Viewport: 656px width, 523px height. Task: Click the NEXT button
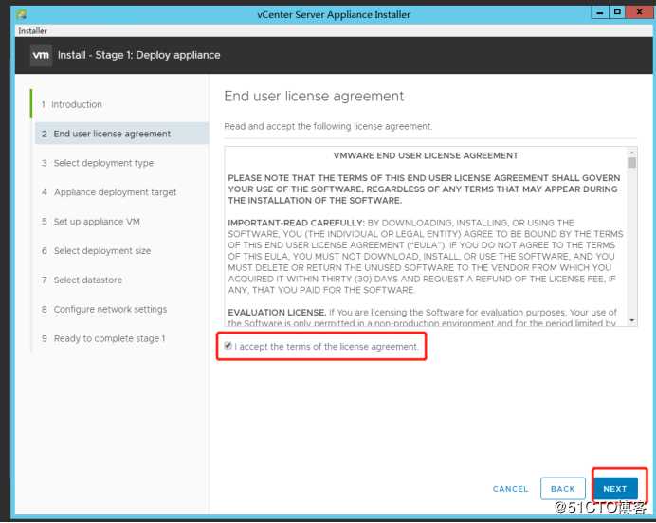click(615, 488)
